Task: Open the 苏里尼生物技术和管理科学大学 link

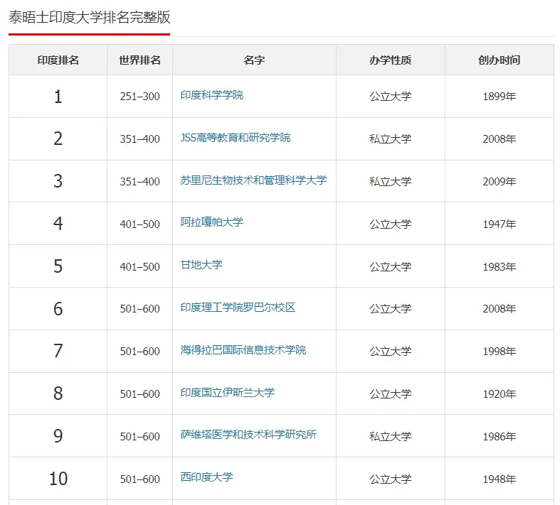Action: point(253,180)
